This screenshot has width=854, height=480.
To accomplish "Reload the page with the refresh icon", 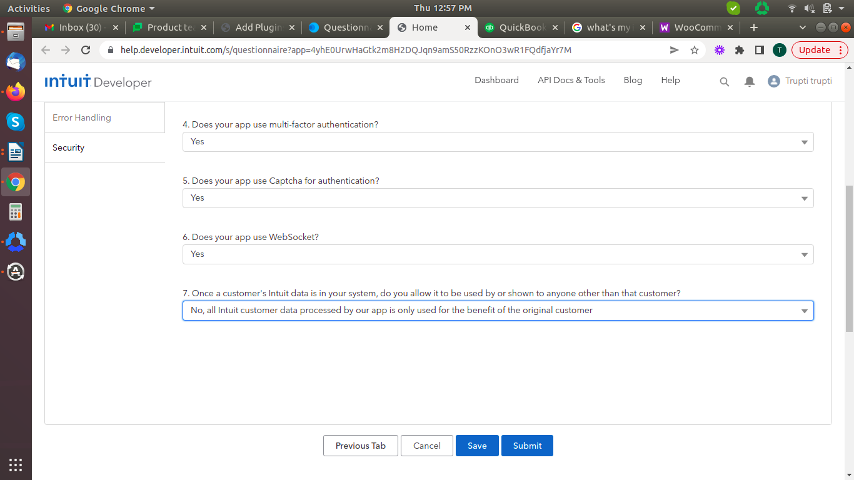I will point(86,50).
